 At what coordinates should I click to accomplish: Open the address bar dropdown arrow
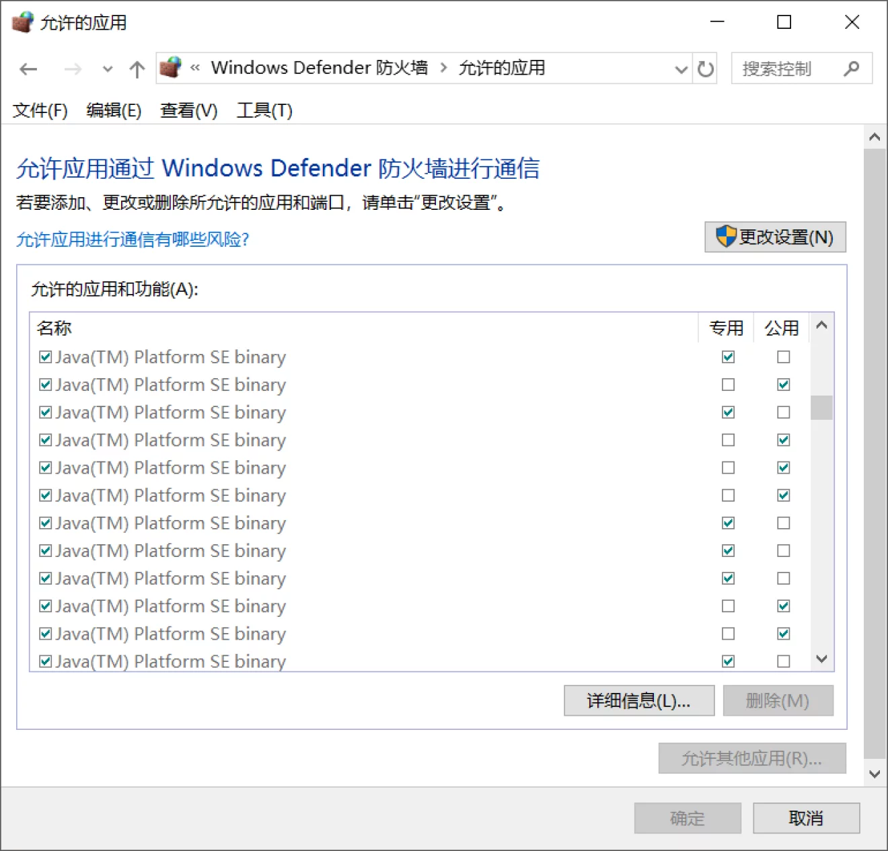click(681, 68)
